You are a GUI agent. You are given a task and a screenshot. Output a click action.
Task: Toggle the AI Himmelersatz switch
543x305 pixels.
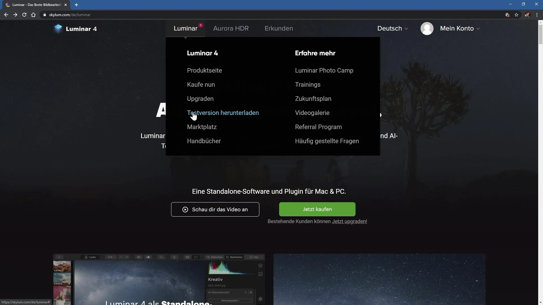click(250, 293)
